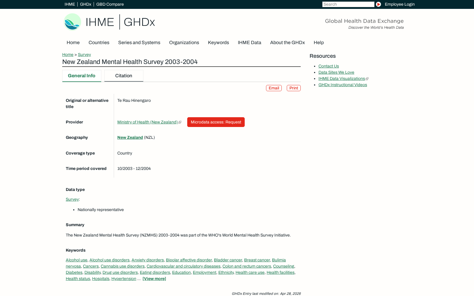Open the Health facilities keyword
Screen dimensions: 474x296
(281, 272)
